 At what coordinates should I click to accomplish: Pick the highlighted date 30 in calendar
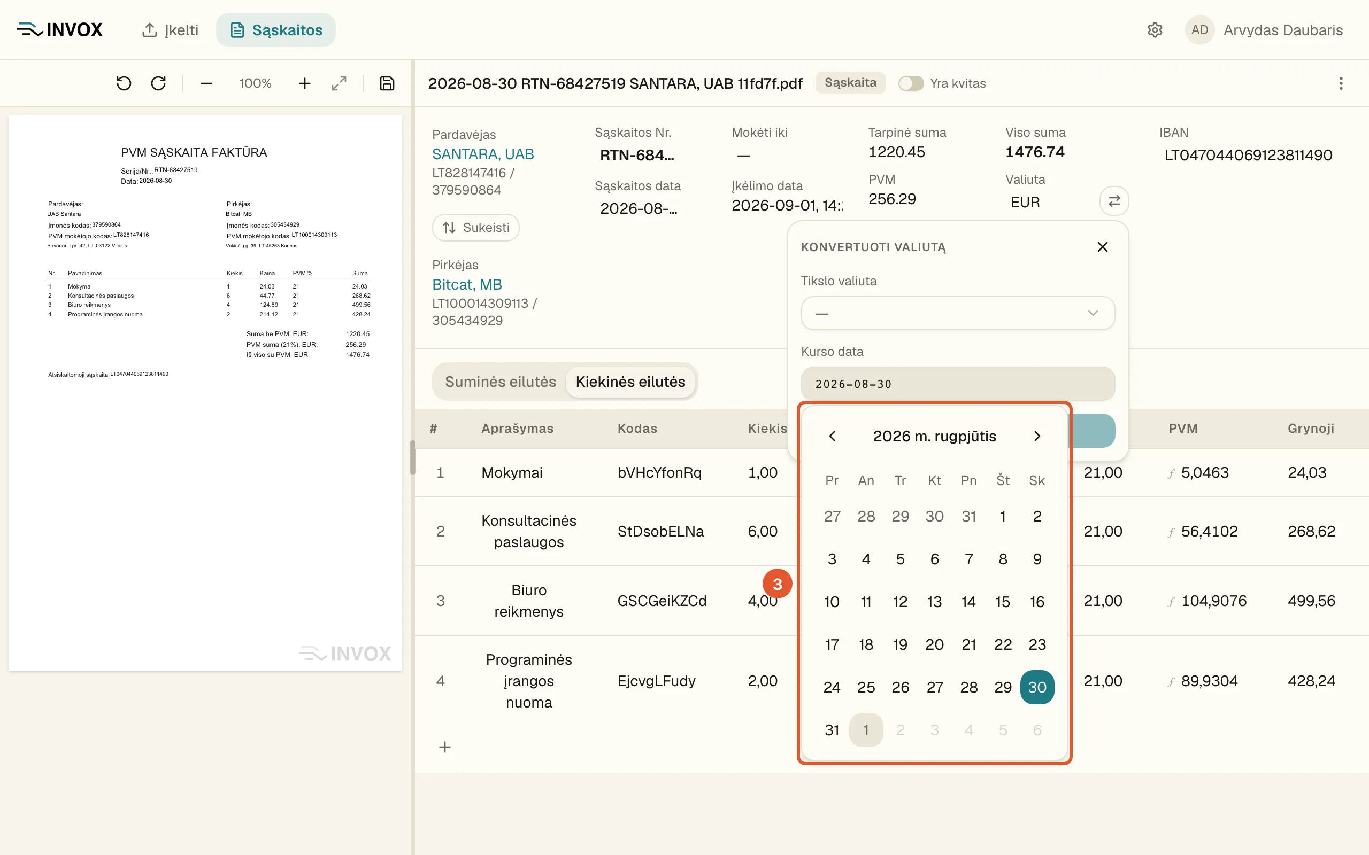(x=1037, y=687)
